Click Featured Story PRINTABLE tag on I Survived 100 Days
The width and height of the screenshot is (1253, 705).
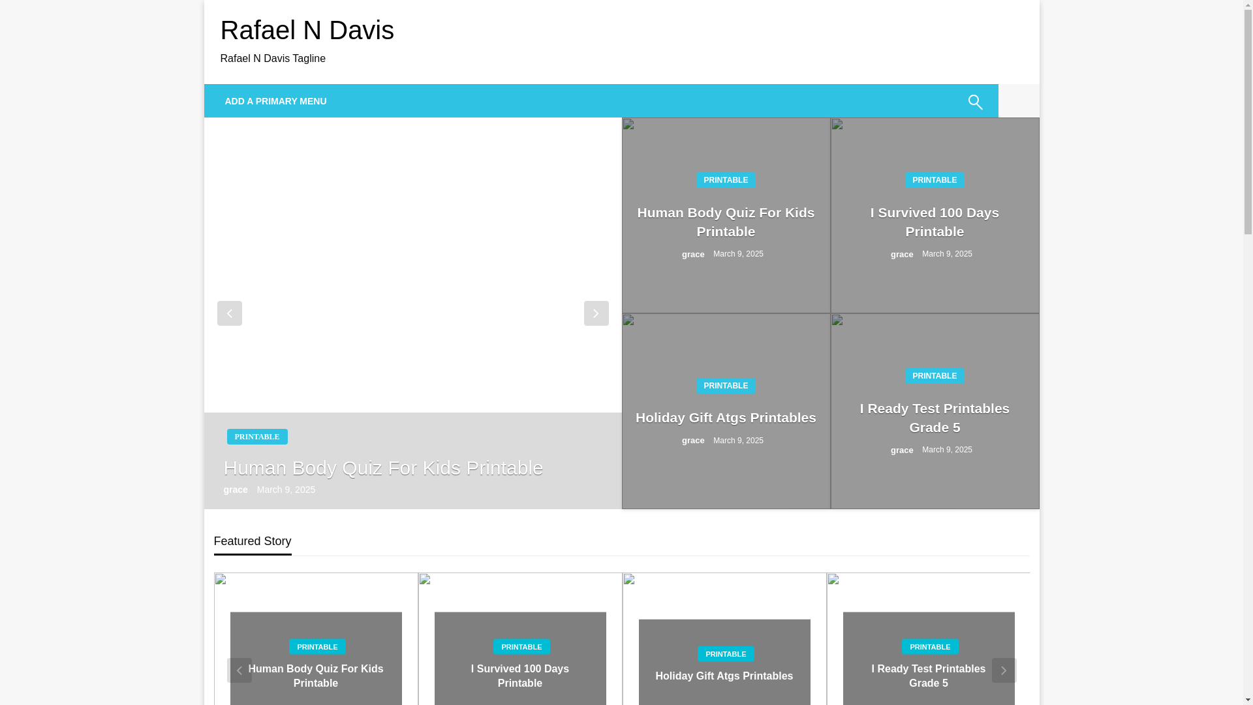point(521,647)
